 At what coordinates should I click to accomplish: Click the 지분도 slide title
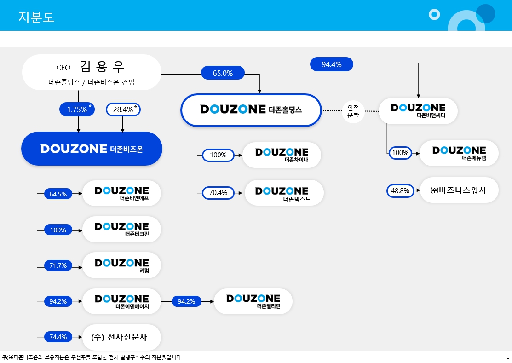coord(36,17)
